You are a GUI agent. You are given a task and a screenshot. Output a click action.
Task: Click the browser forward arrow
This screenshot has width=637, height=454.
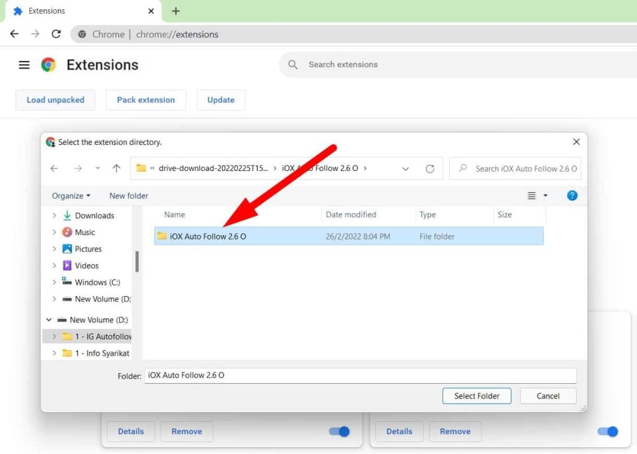(35, 34)
